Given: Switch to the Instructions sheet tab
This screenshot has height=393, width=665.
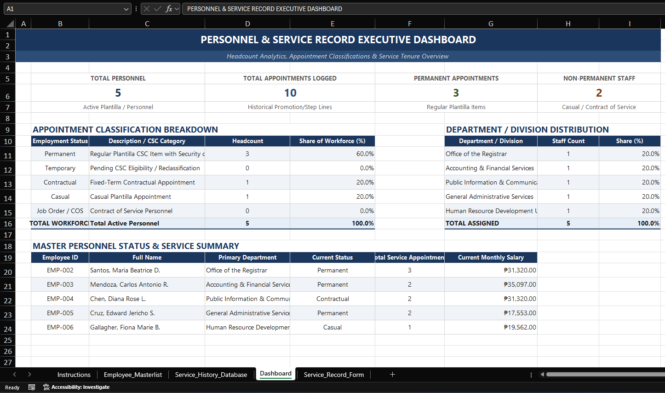Looking at the screenshot, I should (74, 375).
